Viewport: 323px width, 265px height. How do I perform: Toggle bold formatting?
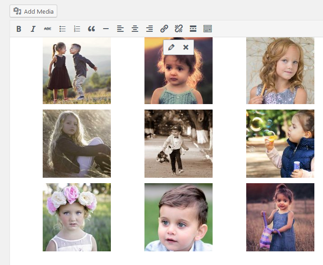(19, 29)
